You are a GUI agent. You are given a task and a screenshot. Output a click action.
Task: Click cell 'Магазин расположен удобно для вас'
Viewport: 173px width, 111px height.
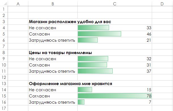click(70, 22)
